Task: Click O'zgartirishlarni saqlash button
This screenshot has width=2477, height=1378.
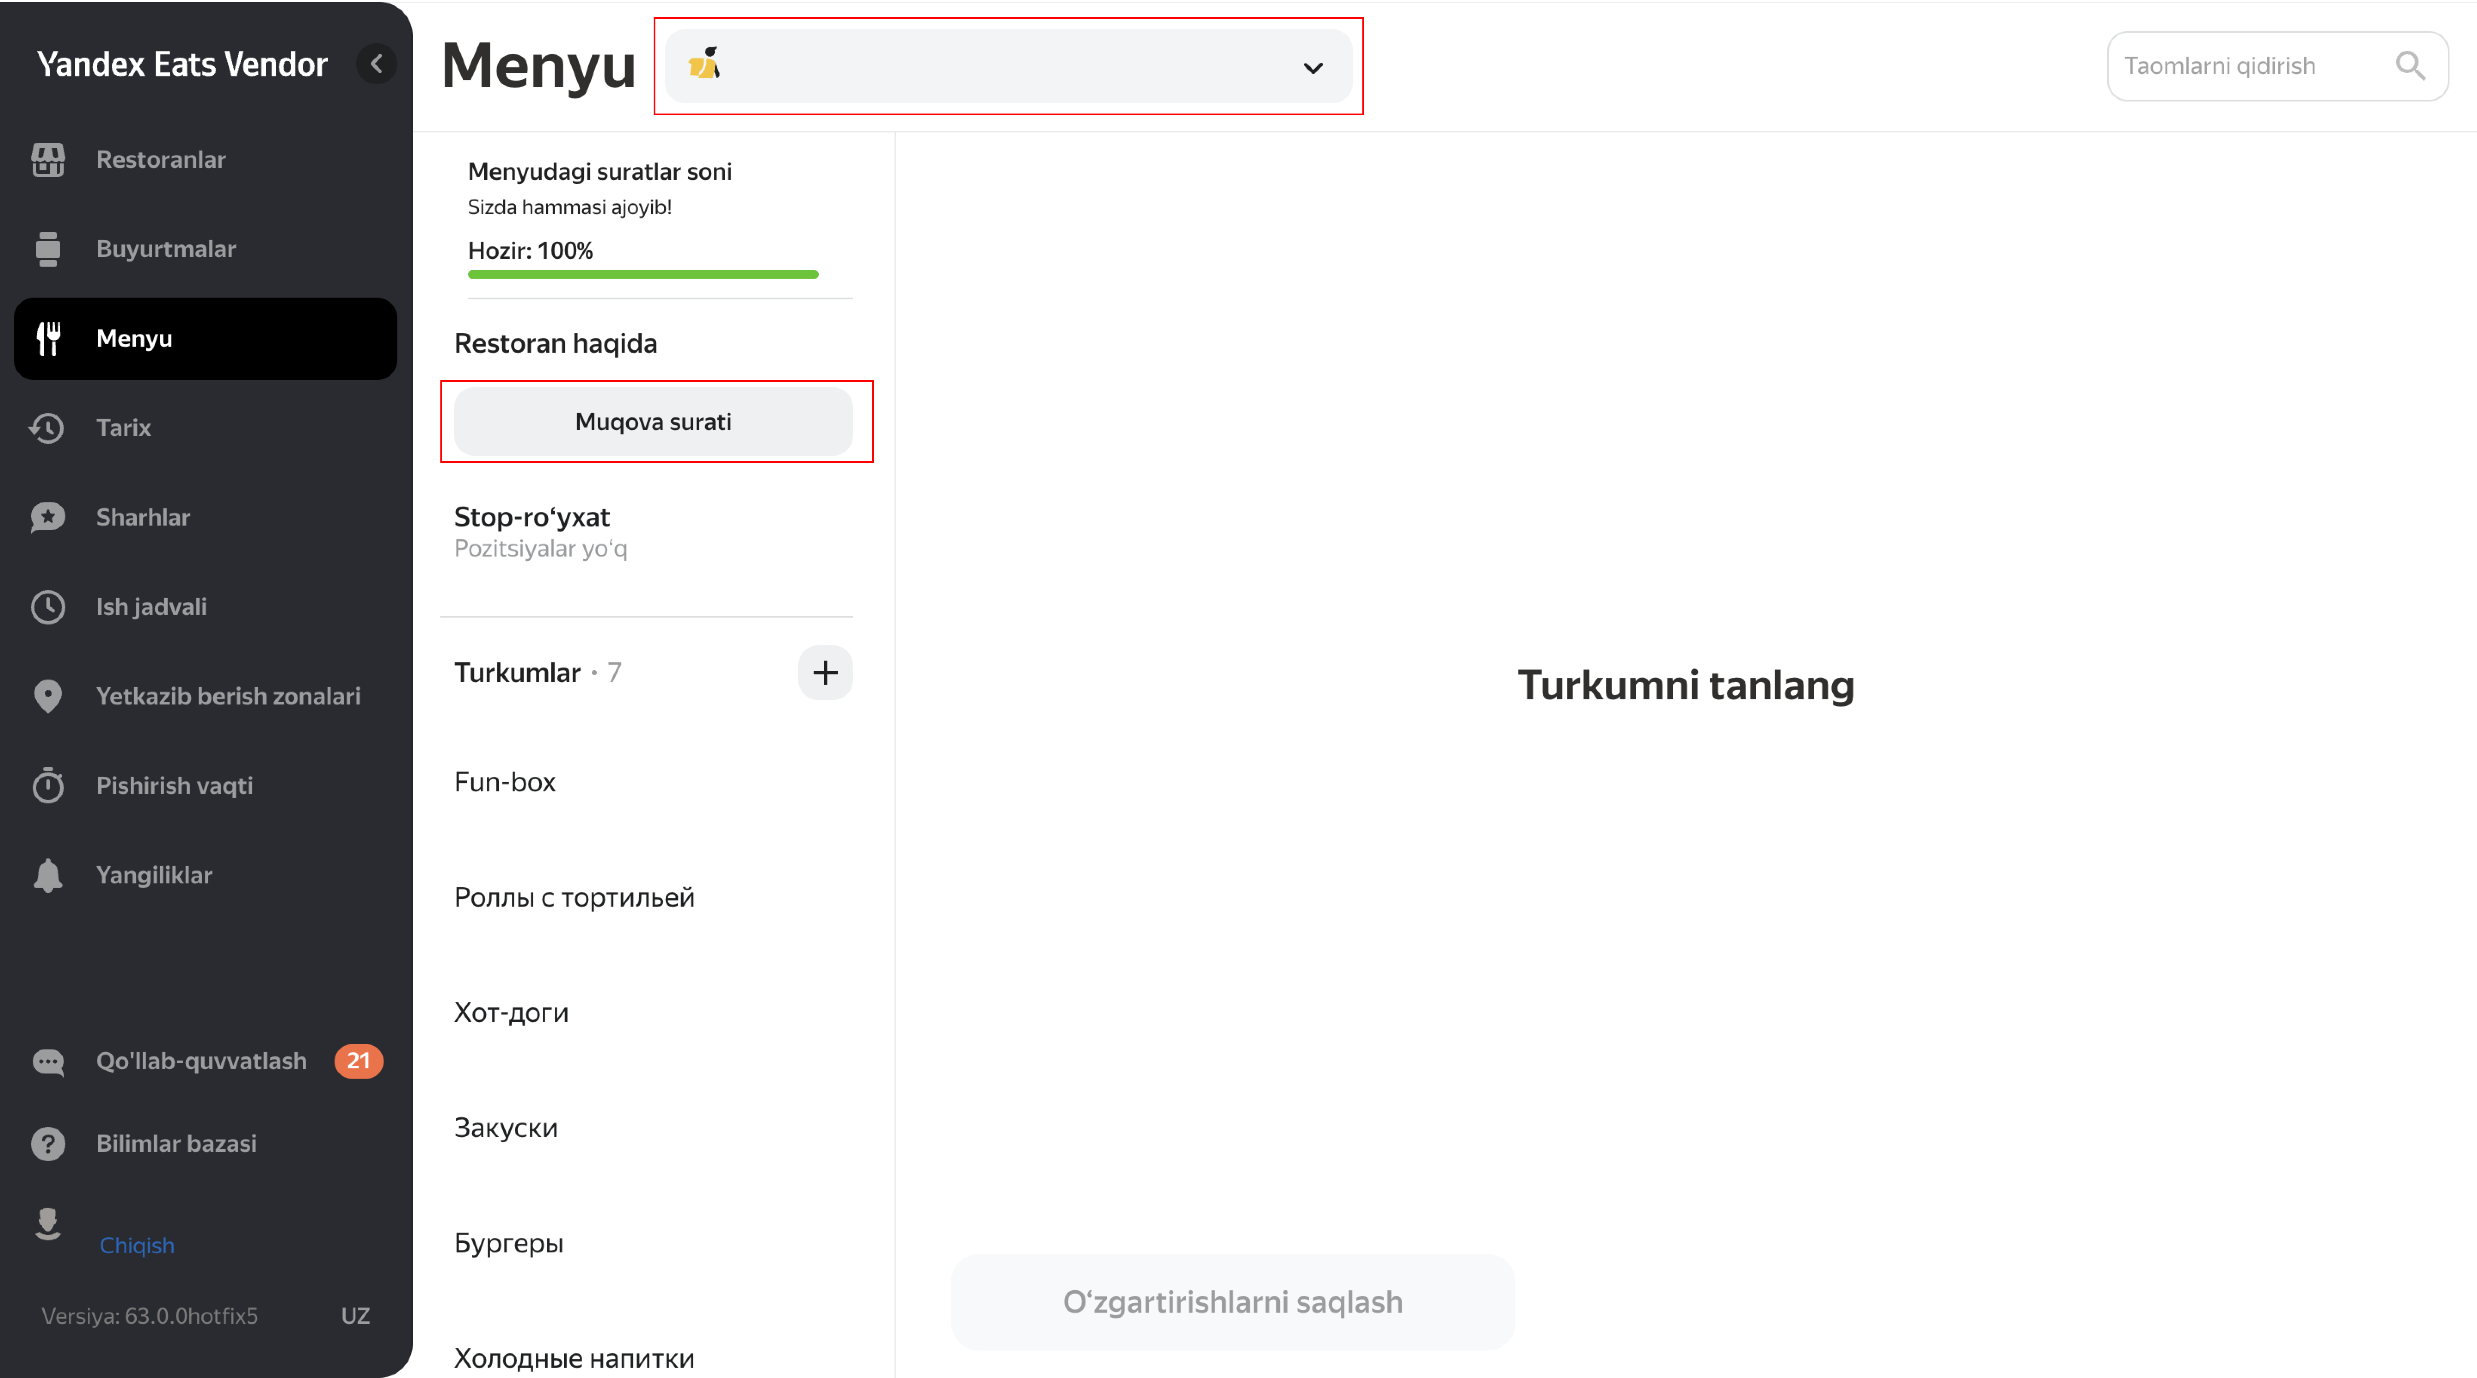Action: coord(1233,1302)
